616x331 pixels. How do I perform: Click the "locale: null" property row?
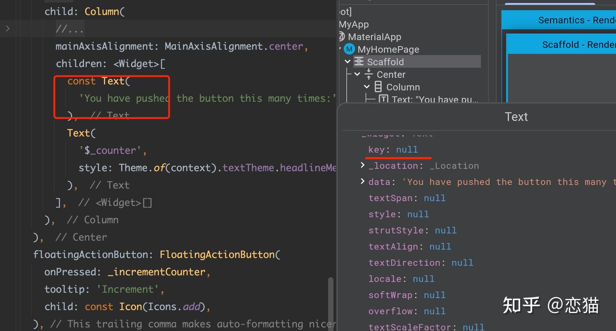(401, 279)
